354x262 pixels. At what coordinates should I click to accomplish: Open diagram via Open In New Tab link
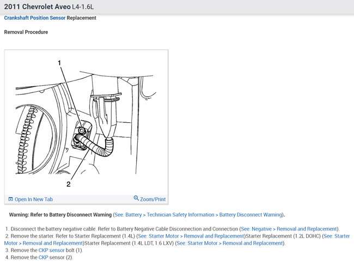[x=34, y=199]
